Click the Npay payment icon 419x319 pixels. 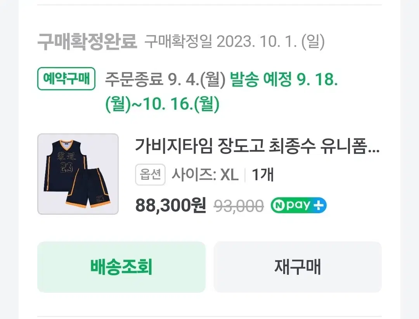point(298,205)
